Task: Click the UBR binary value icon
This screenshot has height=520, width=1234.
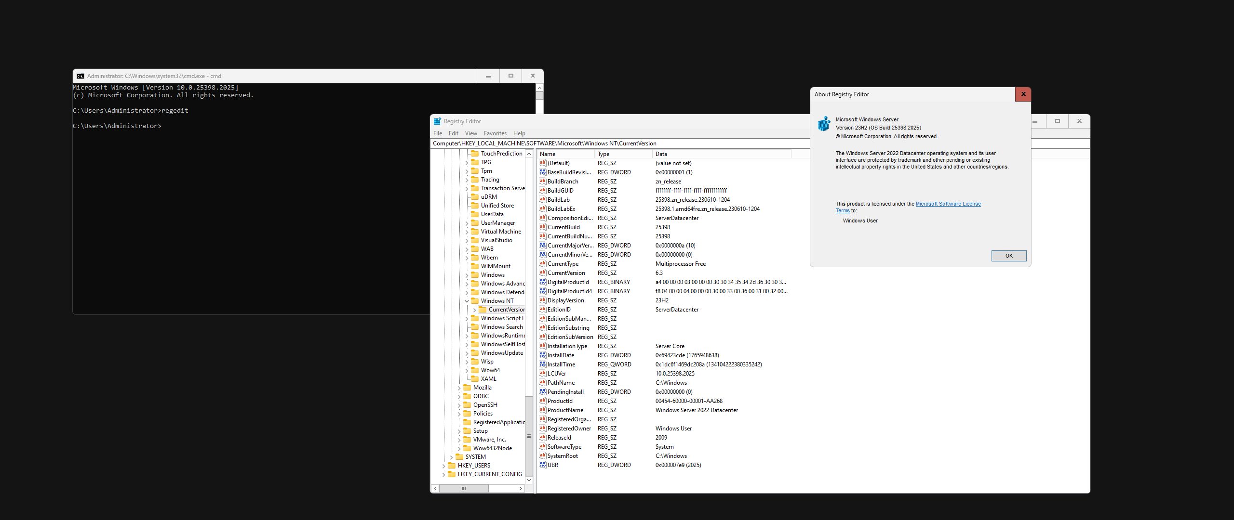Action: pos(542,465)
